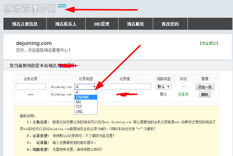This screenshot has width=233, height=156.
Task: Click the 安全退出 logout link
Action: (x=209, y=43)
